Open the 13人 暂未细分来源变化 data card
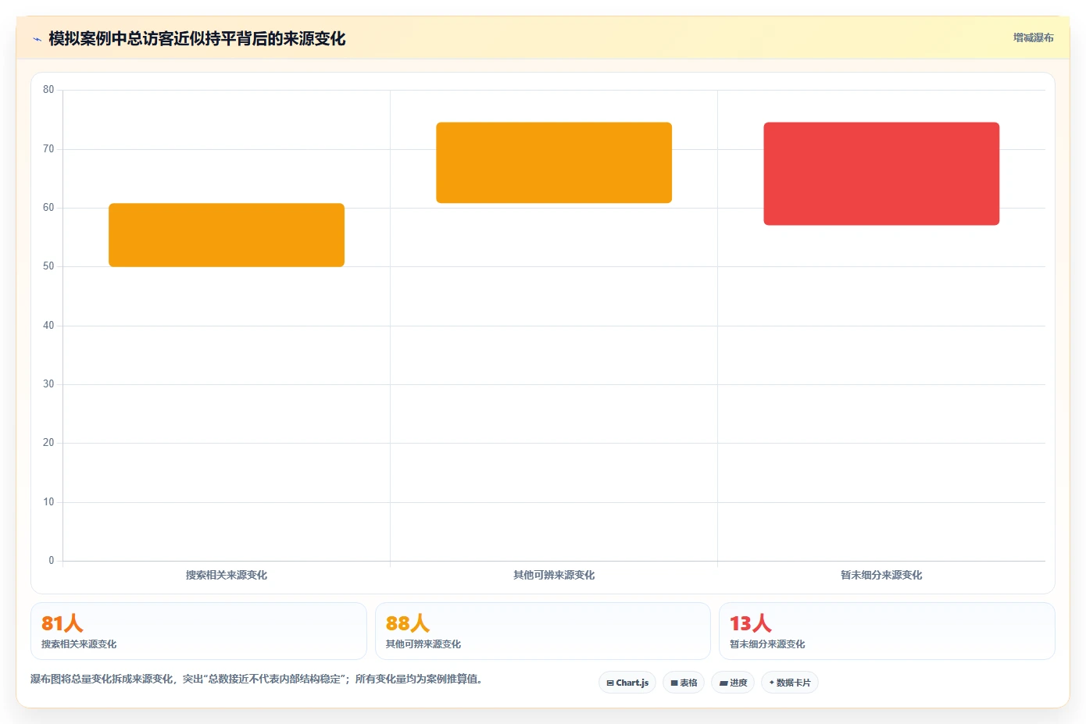 pyautogui.click(x=887, y=631)
